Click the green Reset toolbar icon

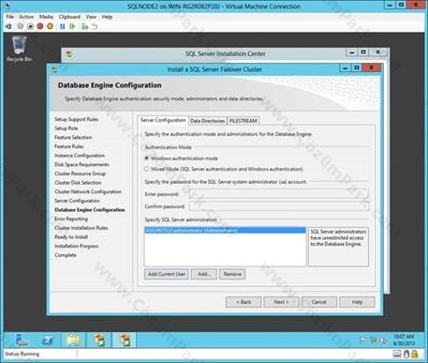pyautogui.click(x=72, y=26)
